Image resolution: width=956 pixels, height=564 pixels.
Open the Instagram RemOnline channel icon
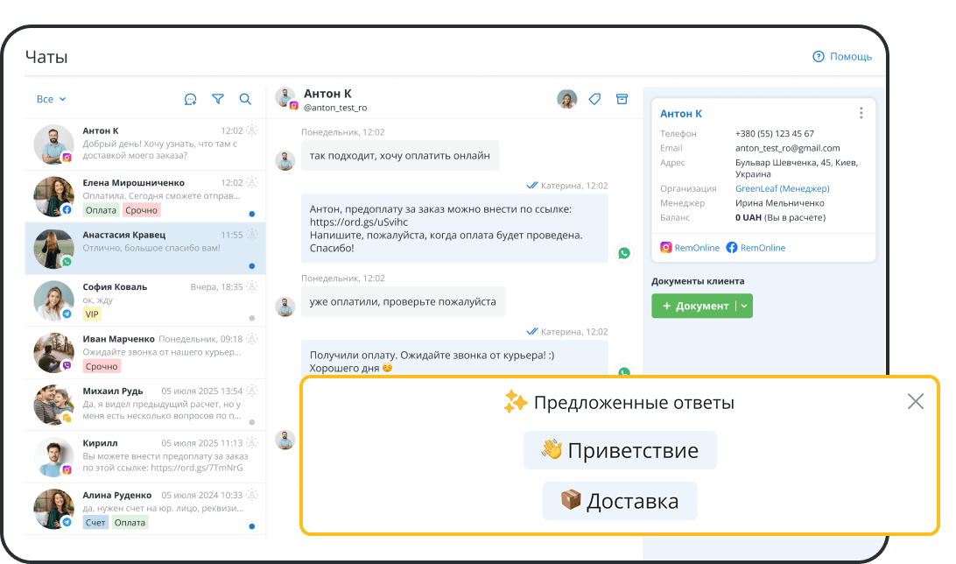tap(664, 248)
